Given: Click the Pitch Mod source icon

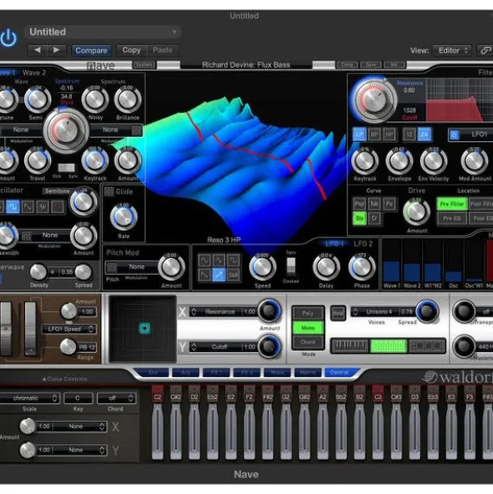Looking at the screenshot, I should click(112, 267).
